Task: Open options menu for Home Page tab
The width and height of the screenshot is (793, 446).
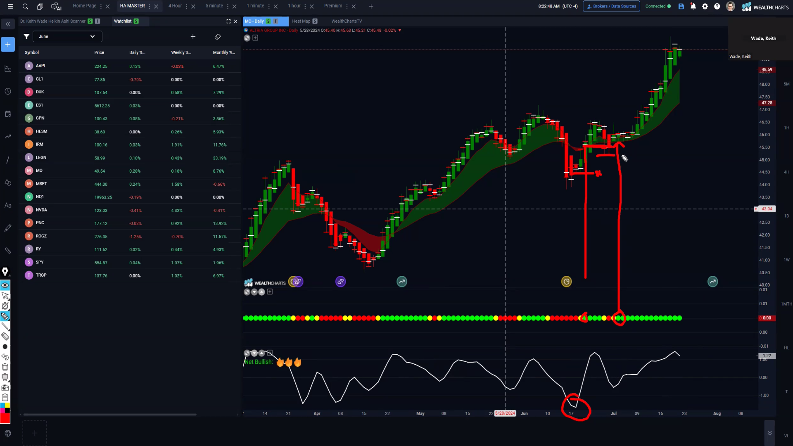Action: [x=101, y=7]
